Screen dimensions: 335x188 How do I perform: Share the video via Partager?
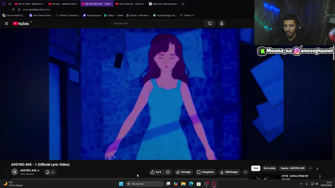183,172
